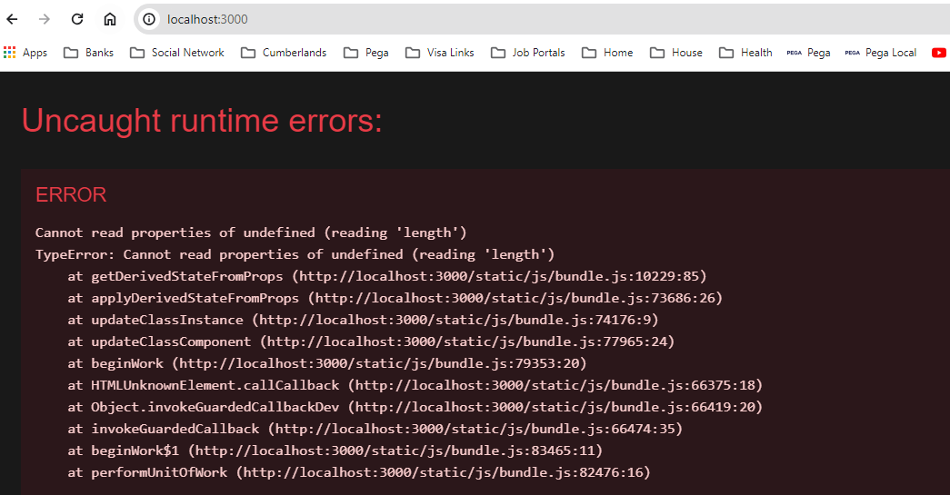Reload the localhost:3000 page
This screenshot has width=950, height=495.
[77, 19]
